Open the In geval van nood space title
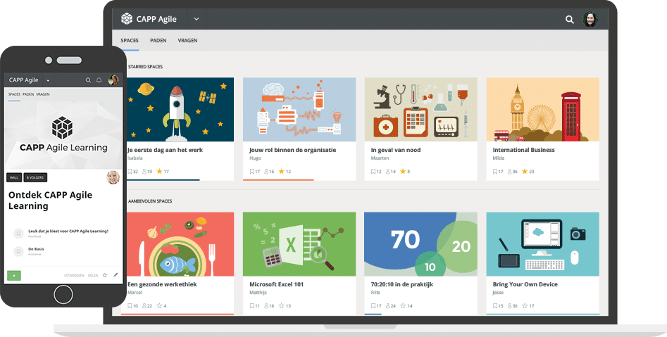 click(x=396, y=150)
